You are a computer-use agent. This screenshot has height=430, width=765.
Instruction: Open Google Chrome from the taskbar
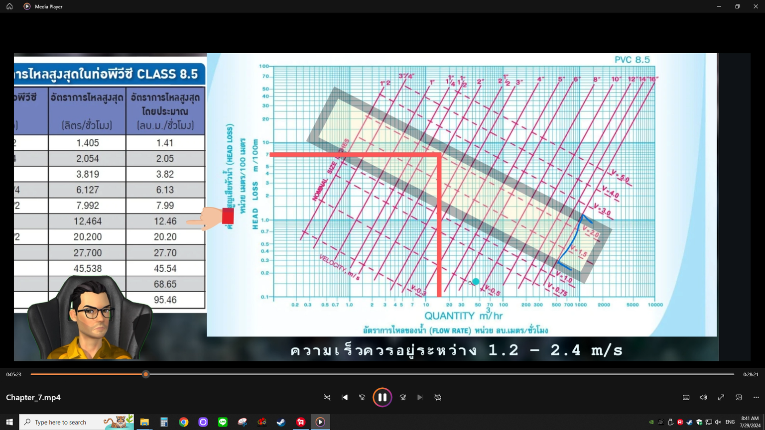tap(184, 422)
